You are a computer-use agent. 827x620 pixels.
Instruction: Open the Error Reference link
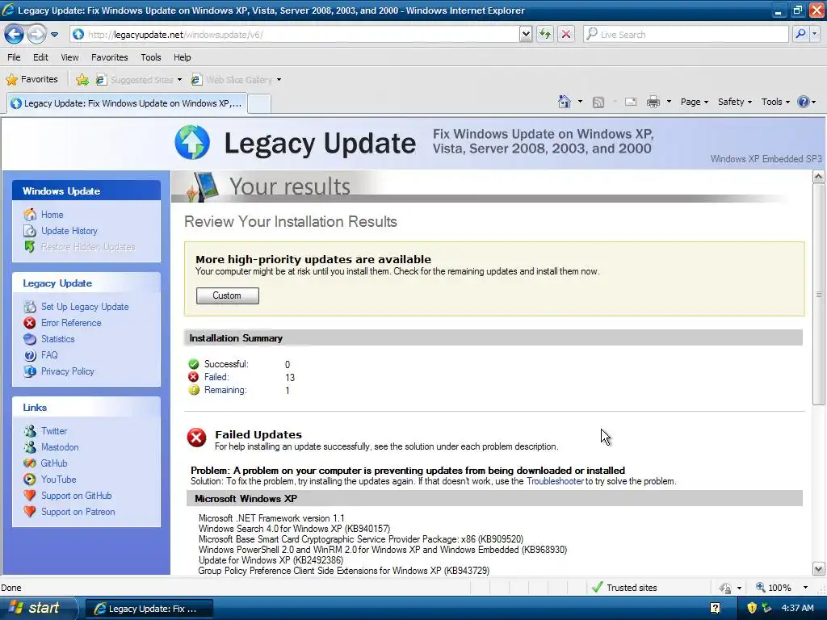71,323
